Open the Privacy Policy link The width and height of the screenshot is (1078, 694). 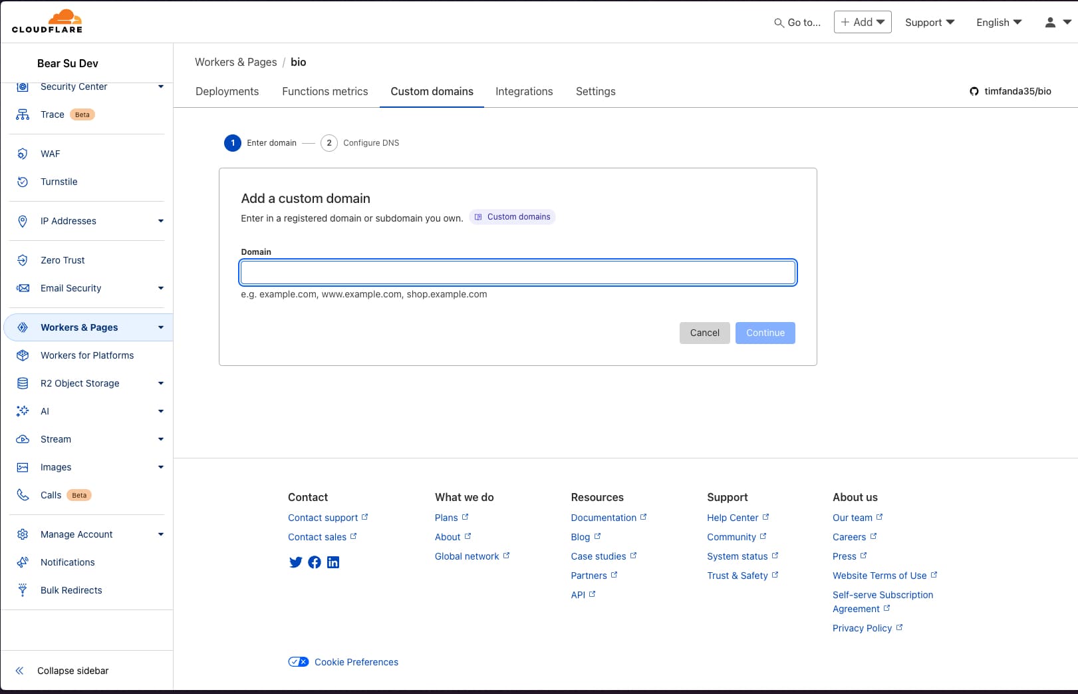point(867,628)
